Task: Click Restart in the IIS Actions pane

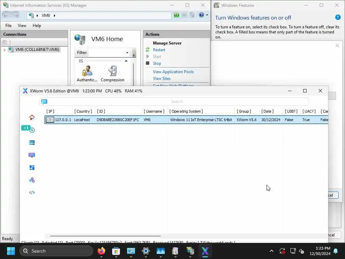Action: click(159, 50)
